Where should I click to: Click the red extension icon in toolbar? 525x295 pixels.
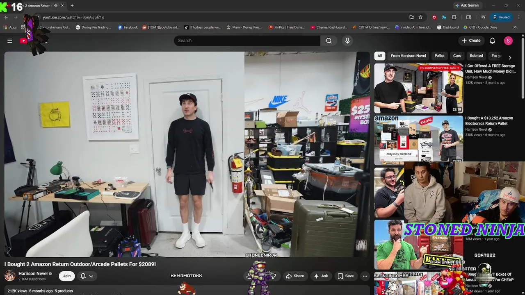434,17
